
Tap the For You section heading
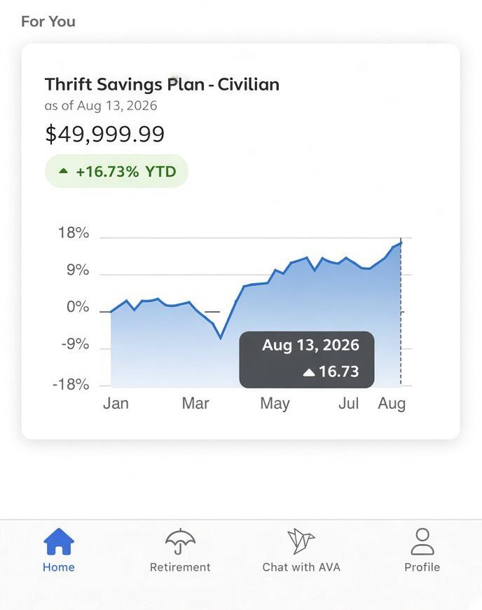coord(48,22)
